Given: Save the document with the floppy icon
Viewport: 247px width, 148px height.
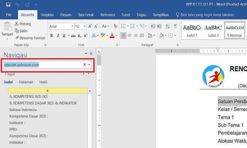Looking at the screenshot, I should tap(8, 4).
